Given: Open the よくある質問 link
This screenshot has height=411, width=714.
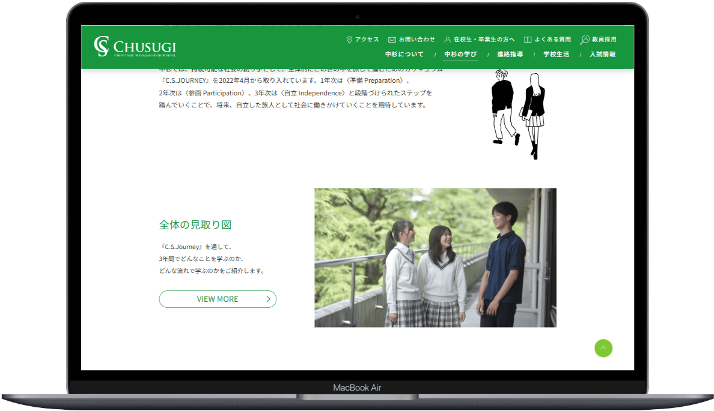Looking at the screenshot, I should [553, 40].
